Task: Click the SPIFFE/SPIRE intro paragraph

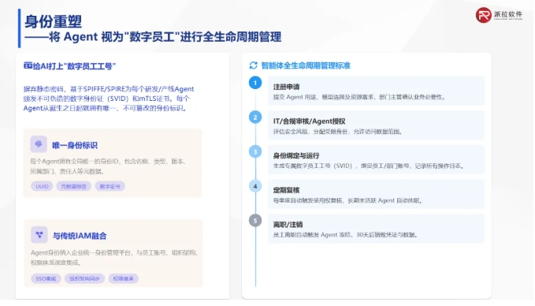Action: coord(109,99)
